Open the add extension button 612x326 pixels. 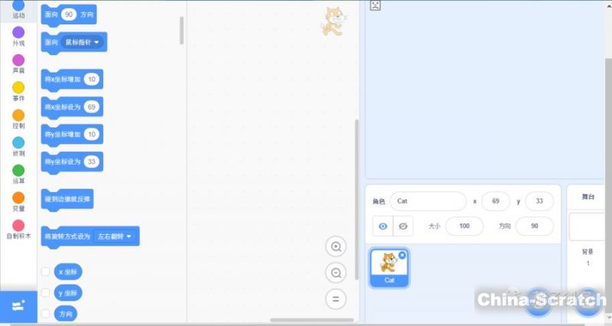tap(18, 305)
